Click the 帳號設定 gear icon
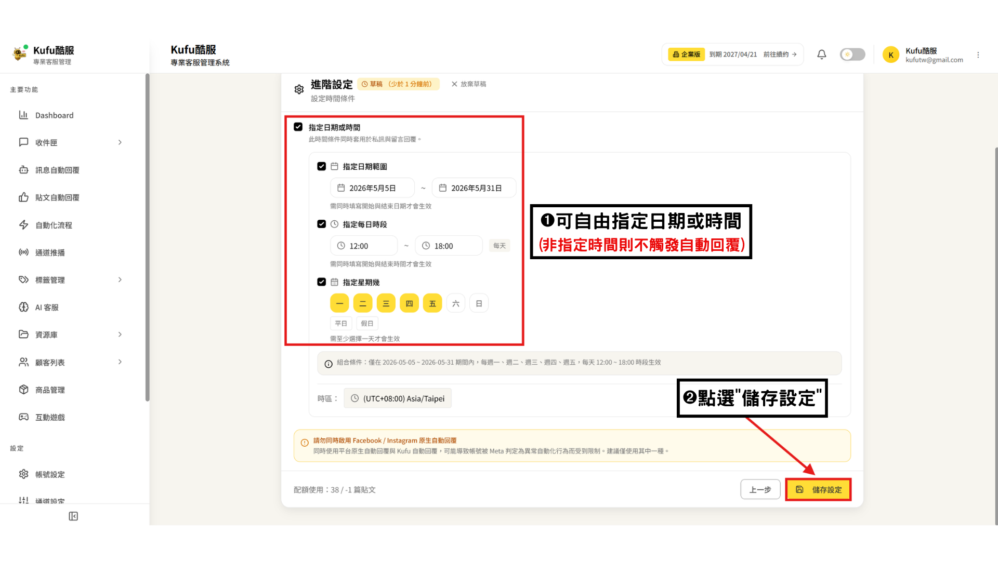Screen dimensions: 998x561 pyautogui.click(x=23, y=474)
